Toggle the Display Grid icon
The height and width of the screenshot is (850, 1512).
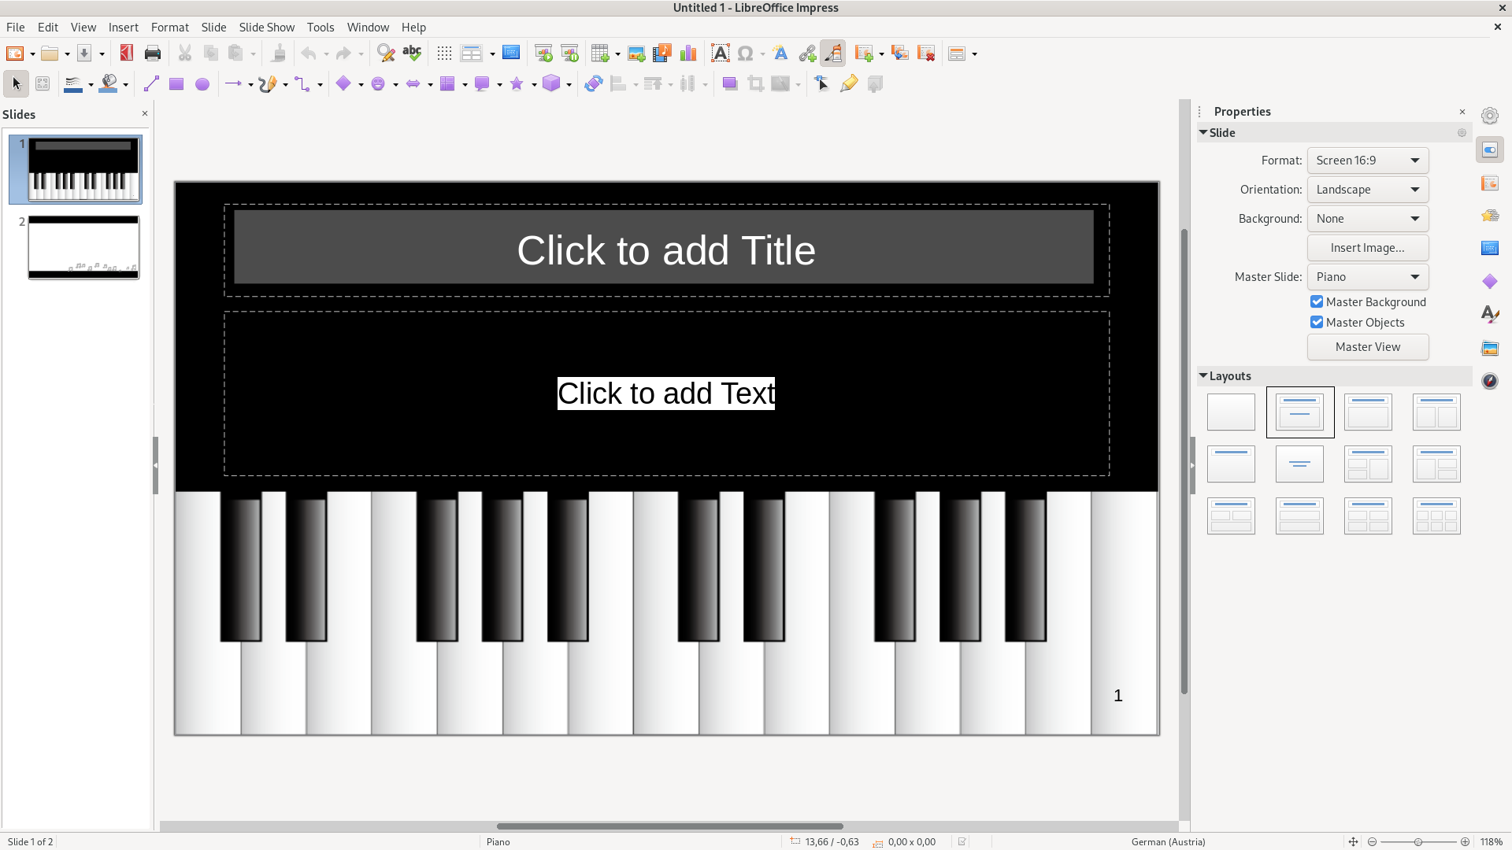(444, 54)
